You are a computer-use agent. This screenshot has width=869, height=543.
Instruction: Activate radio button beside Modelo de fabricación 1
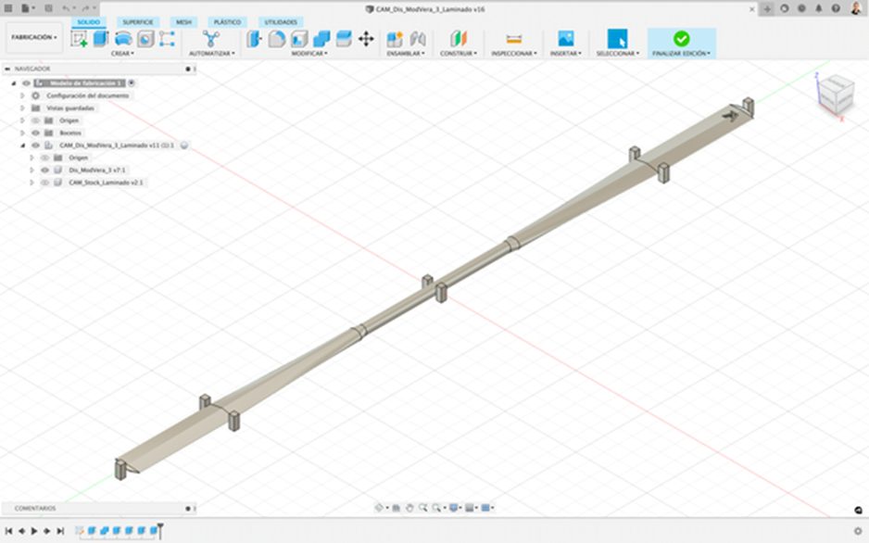[132, 83]
